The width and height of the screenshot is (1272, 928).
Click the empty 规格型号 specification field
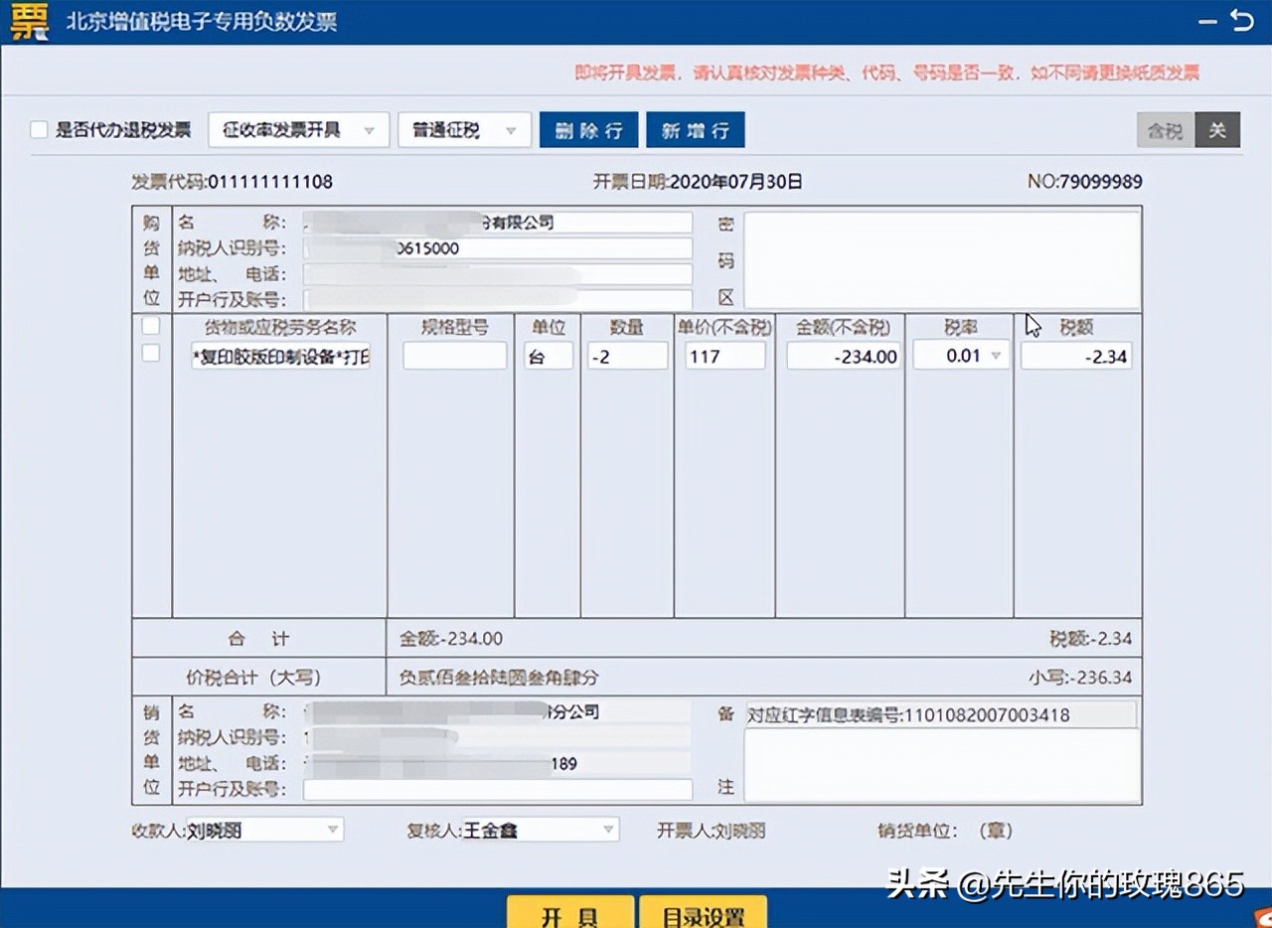454,356
